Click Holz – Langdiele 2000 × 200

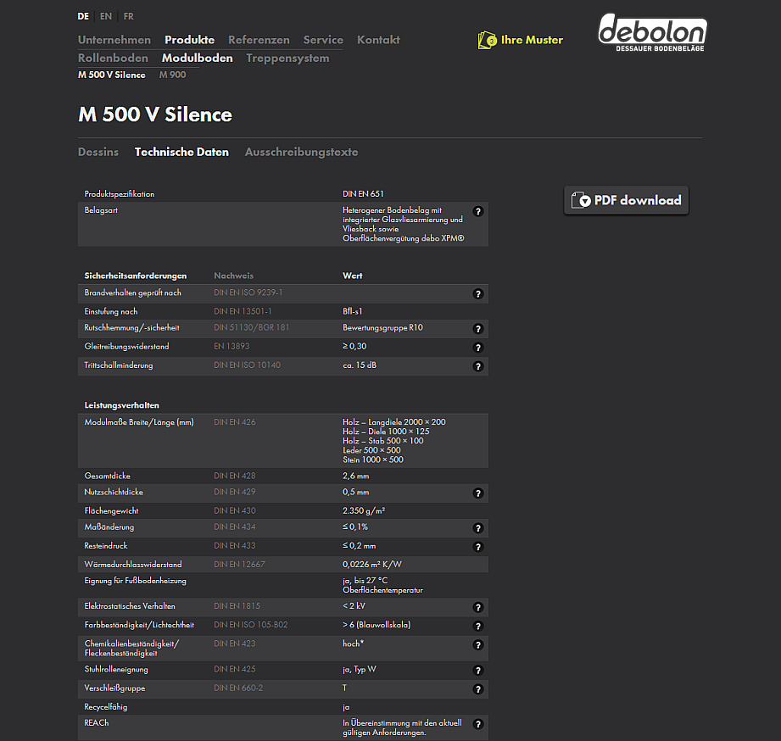394,421
